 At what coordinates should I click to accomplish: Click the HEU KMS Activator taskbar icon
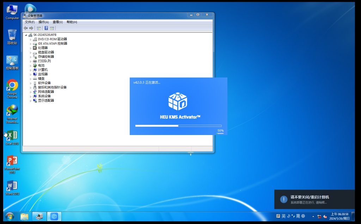(54, 216)
